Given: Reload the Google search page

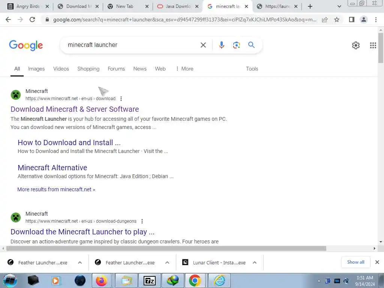Looking at the screenshot, I should pyautogui.click(x=32, y=19).
